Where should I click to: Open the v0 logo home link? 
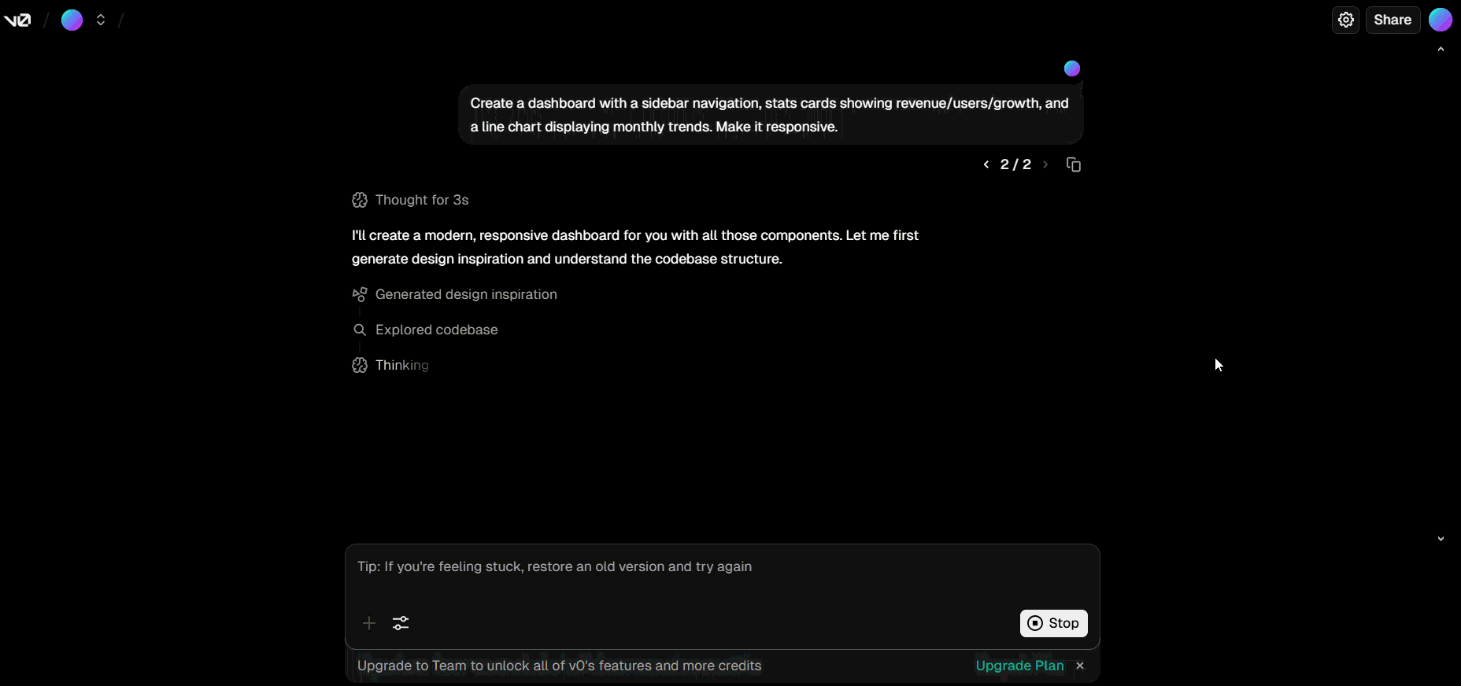coord(17,20)
